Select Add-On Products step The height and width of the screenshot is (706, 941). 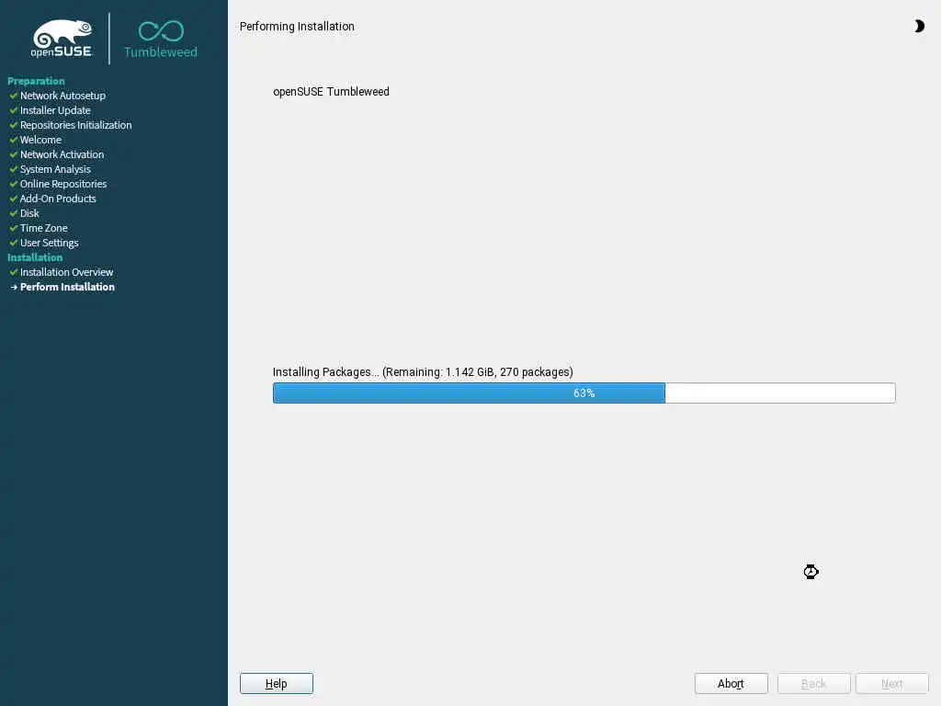click(58, 199)
